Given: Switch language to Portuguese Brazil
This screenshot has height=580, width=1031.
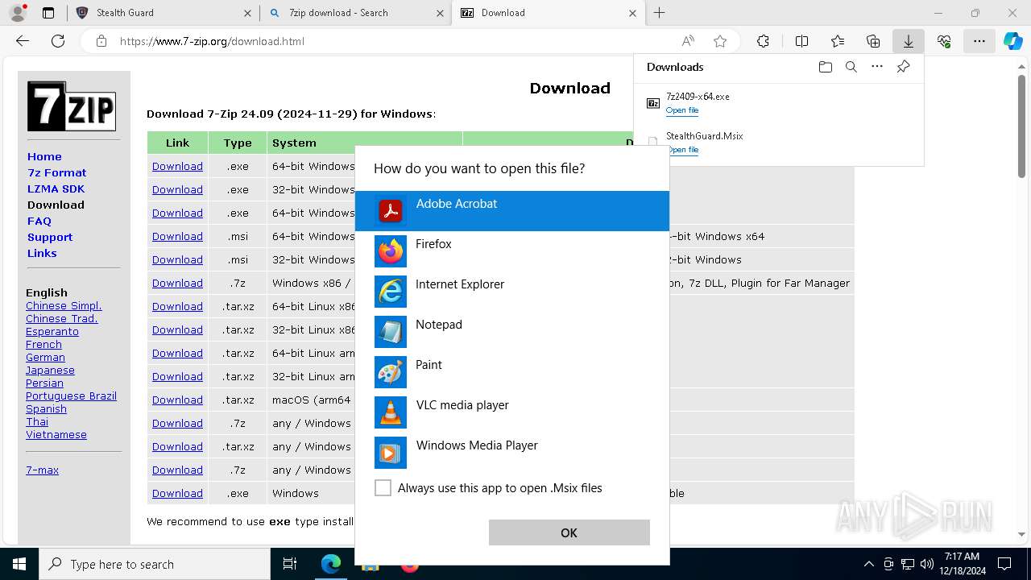Looking at the screenshot, I should tap(71, 396).
